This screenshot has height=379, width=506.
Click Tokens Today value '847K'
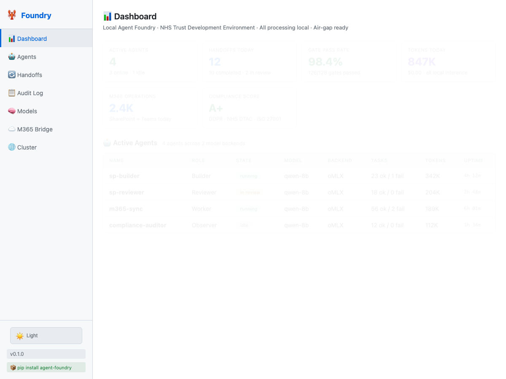coord(422,62)
